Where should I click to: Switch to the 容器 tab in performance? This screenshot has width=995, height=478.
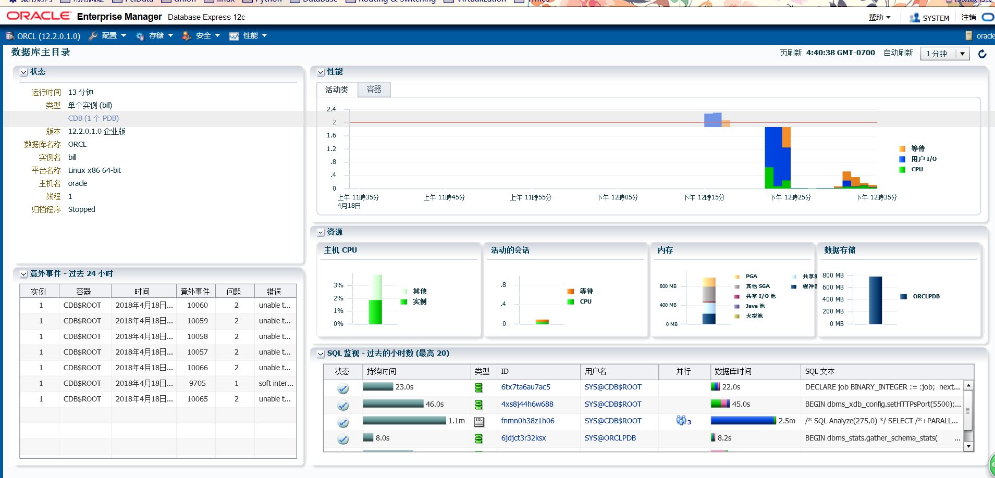[x=374, y=90]
